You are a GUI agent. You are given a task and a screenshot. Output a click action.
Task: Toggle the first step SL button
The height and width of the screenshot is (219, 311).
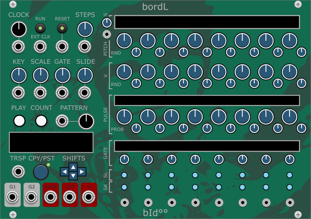pos(124,175)
